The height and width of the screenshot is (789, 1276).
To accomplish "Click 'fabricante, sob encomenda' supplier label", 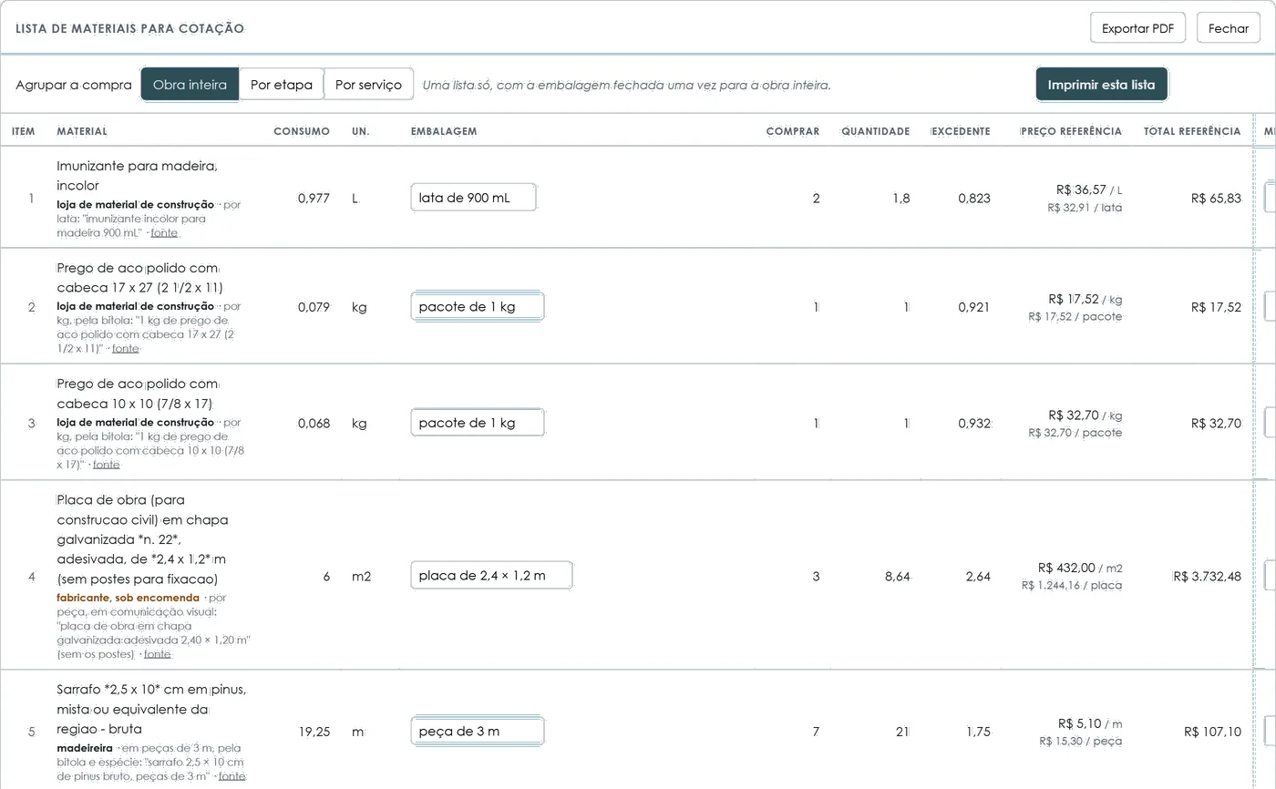I will point(128,598).
